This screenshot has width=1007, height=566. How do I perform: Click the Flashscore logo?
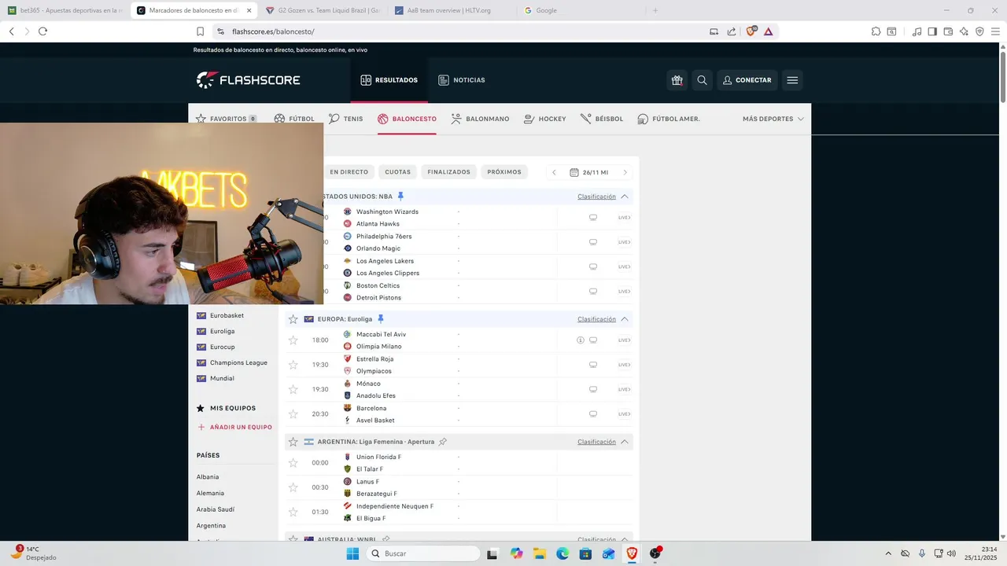tap(248, 80)
